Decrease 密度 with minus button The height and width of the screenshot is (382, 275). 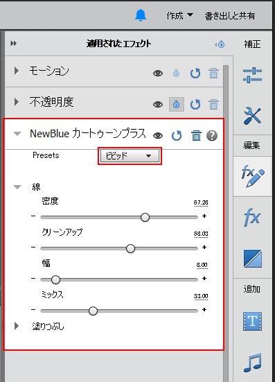(x=33, y=216)
